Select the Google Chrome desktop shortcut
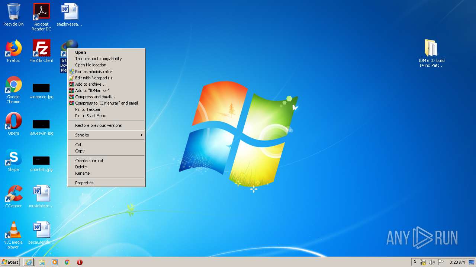Screen dimensions: 476x267 pyautogui.click(x=13, y=90)
